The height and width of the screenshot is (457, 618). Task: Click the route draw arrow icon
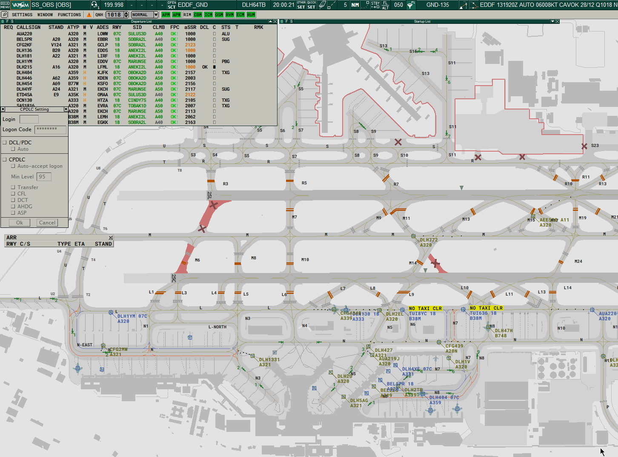click(x=463, y=5)
